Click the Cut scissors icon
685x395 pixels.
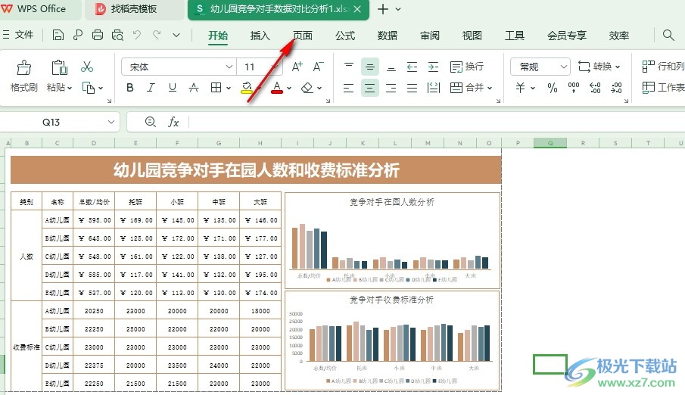click(x=87, y=67)
